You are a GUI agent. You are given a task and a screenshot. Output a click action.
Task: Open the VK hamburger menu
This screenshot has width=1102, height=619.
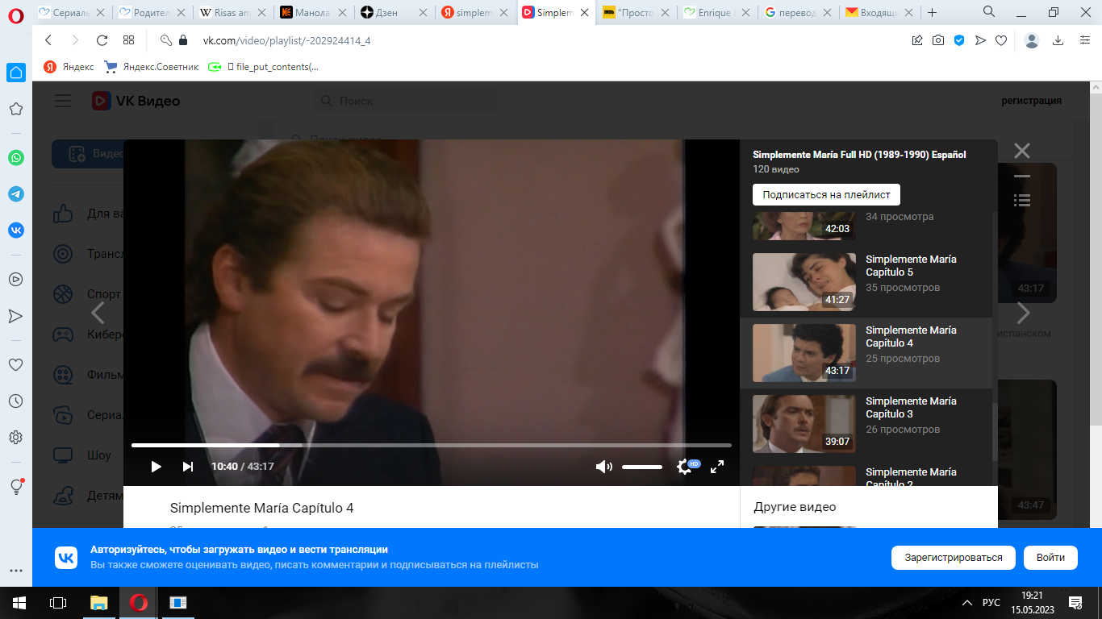pos(63,101)
